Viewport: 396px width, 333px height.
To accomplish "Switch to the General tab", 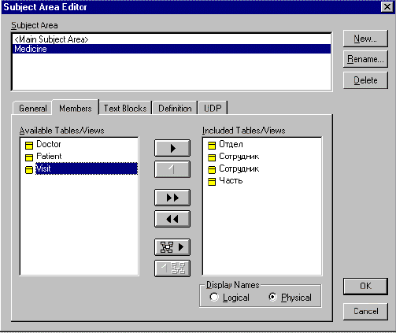I will pyautogui.click(x=33, y=108).
